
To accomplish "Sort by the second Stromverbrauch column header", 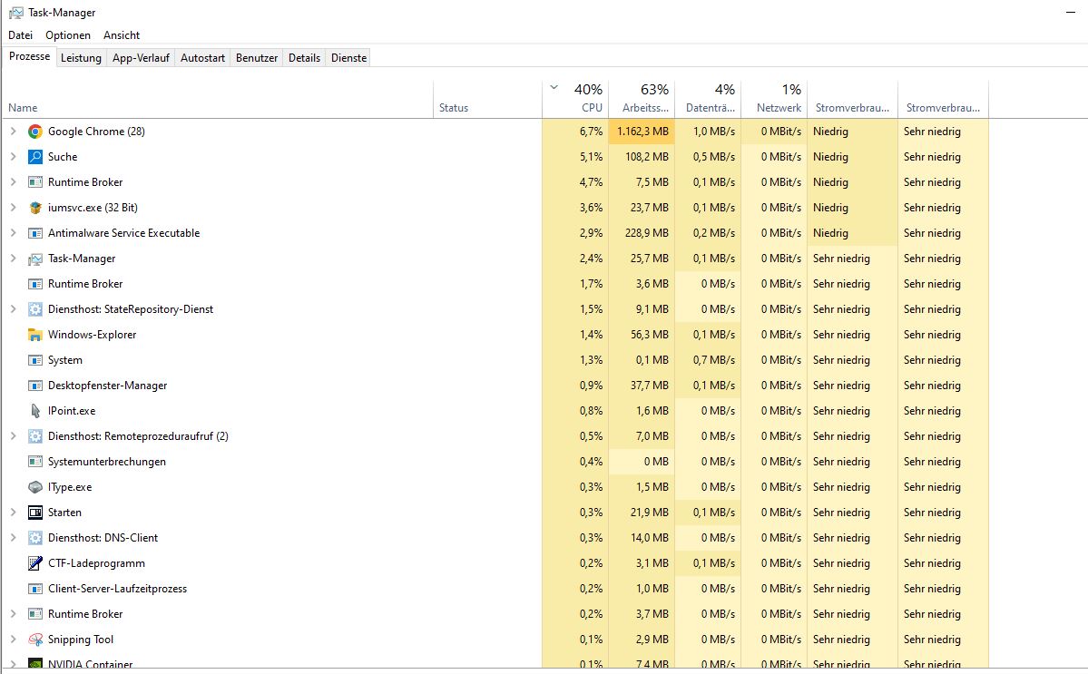I will click(x=944, y=98).
